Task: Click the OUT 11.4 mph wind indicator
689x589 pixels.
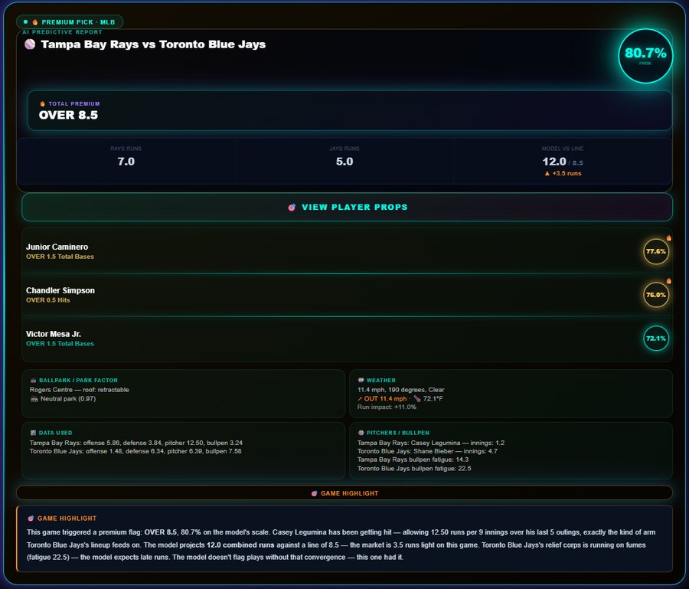Action: (382, 399)
